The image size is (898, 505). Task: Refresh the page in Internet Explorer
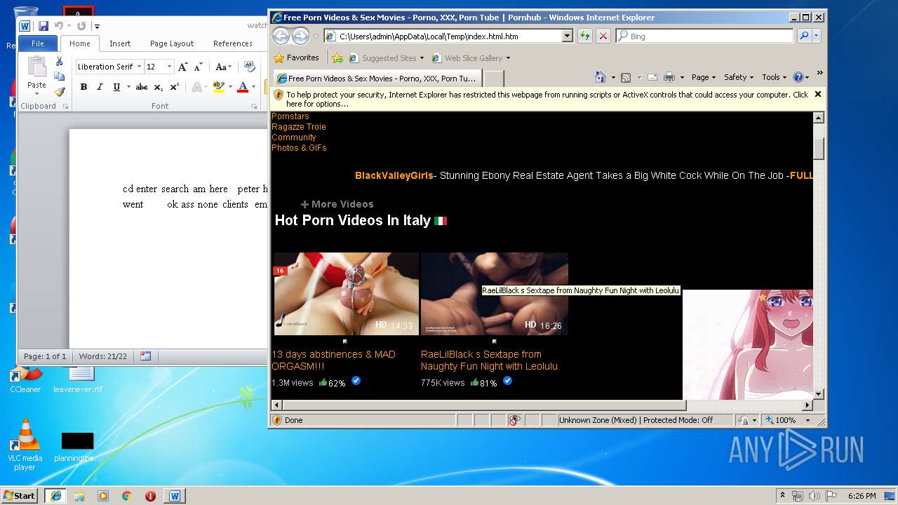click(584, 36)
